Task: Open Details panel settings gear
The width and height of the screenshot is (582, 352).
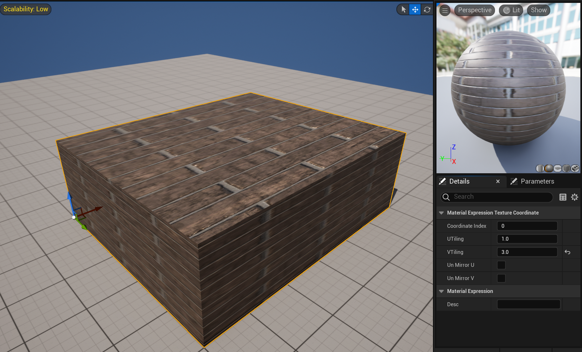Action: click(575, 197)
